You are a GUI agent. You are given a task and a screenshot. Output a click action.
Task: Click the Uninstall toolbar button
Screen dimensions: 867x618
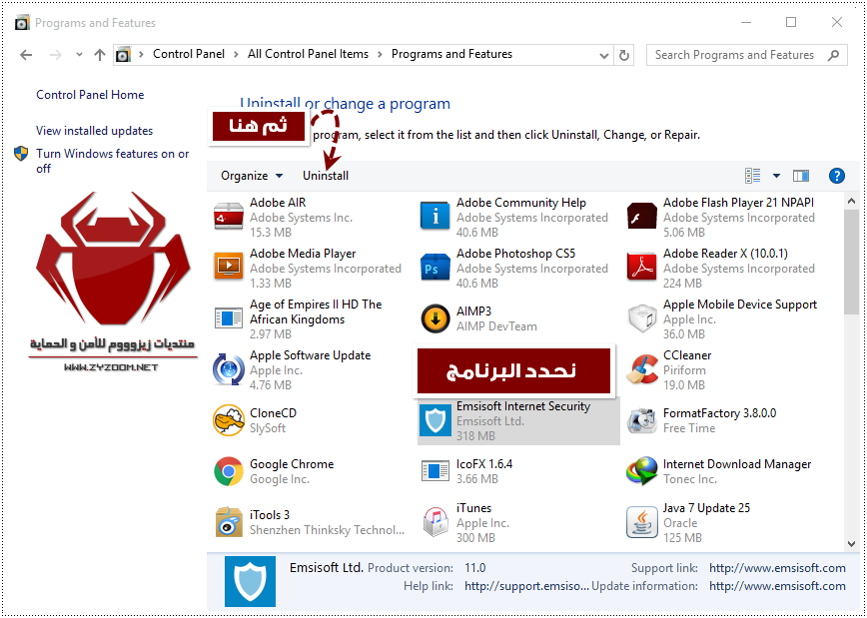[326, 176]
